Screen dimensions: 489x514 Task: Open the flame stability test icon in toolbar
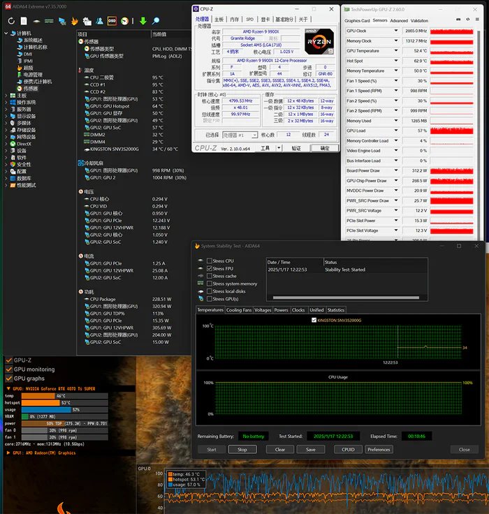pyautogui.click(x=75, y=22)
